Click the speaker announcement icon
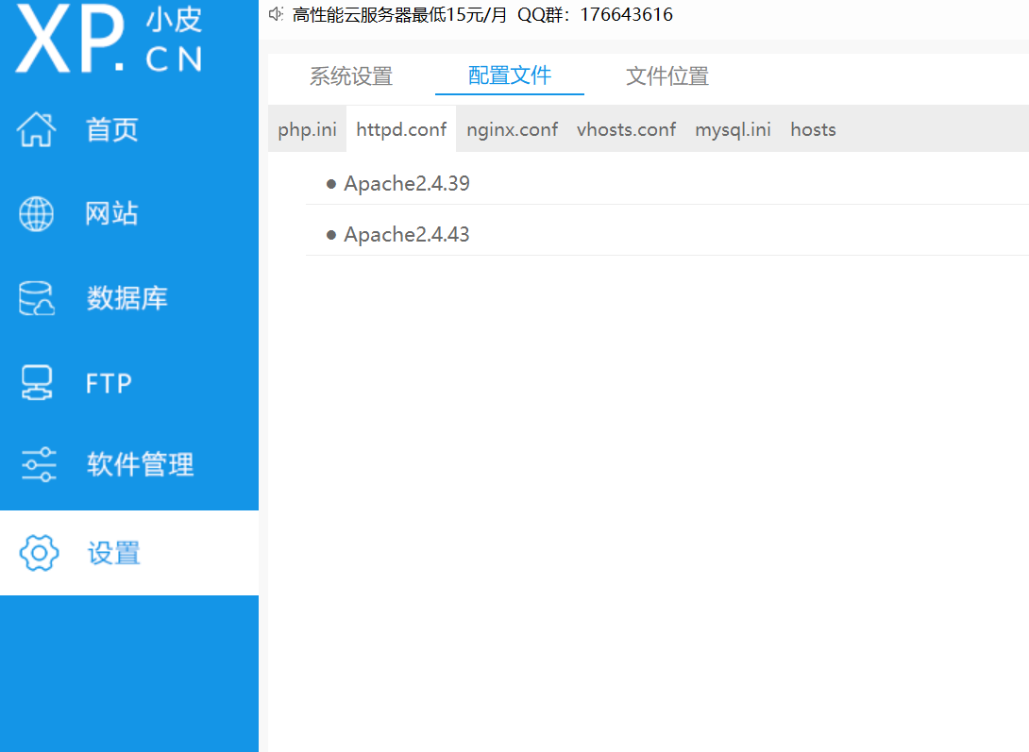This screenshot has height=752, width=1029. [277, 14]
